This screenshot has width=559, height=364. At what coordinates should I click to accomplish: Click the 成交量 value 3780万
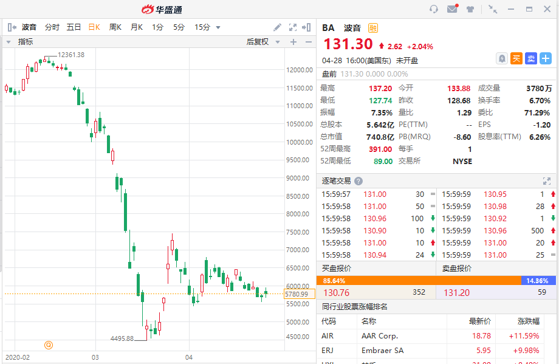point(539,88)
